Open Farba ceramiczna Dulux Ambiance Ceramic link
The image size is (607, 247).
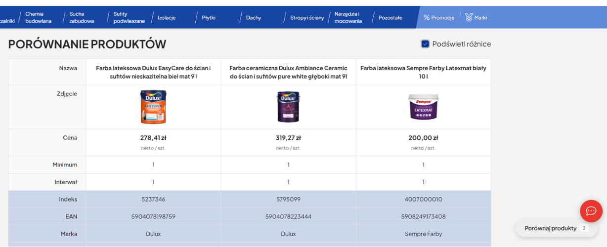tap(288, 72)
